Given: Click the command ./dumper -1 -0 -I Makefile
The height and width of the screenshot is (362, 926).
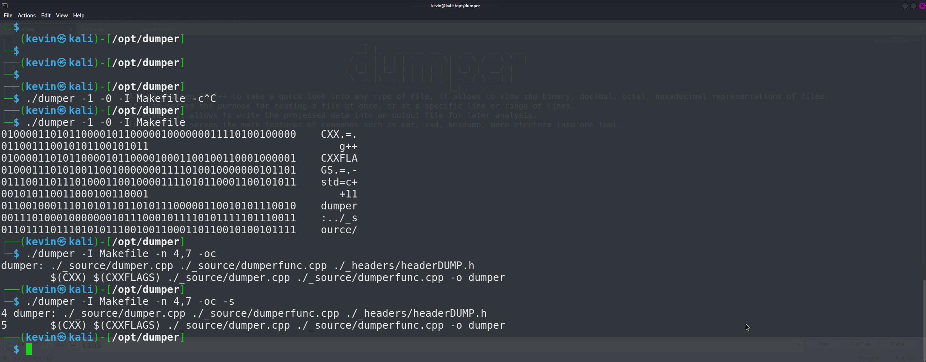Looking at the screenshot, I should [106, 122].
